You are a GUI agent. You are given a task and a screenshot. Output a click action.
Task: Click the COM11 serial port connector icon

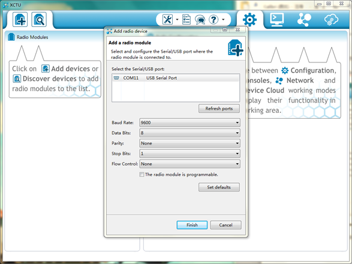(x=116, y=78)
